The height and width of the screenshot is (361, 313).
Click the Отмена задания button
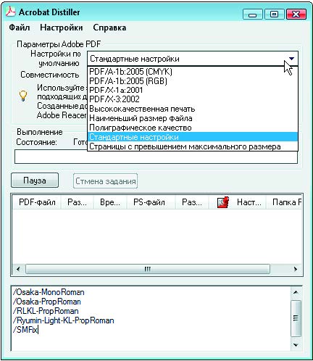coord(106,181)
